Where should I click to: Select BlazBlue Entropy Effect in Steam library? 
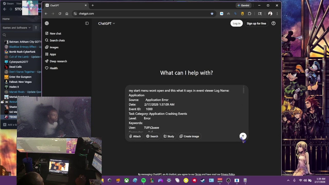tap(23, 47)
